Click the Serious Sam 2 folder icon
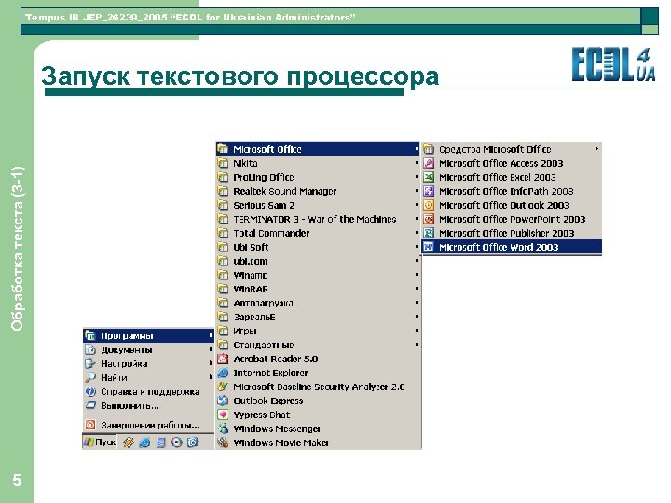This screenshot has height=503, width=671. [x=223, y=205]
